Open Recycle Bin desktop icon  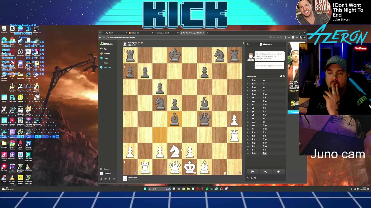4,30
